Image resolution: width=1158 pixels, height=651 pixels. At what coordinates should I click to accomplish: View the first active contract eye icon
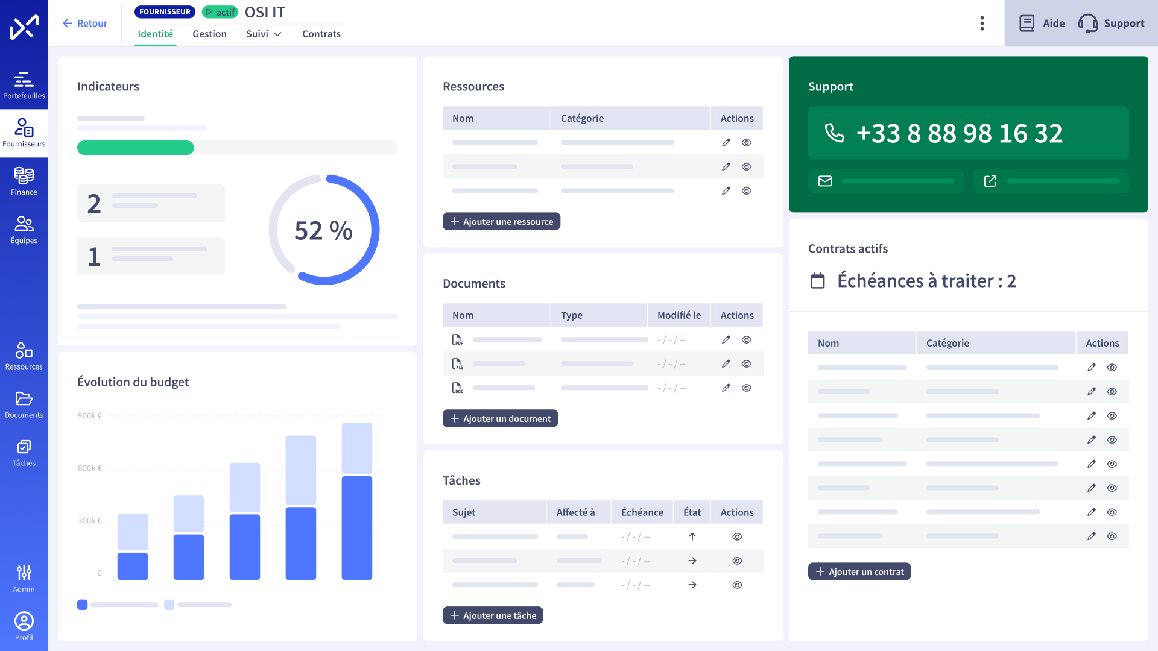pyautogui.click(x=1112, y=368)
